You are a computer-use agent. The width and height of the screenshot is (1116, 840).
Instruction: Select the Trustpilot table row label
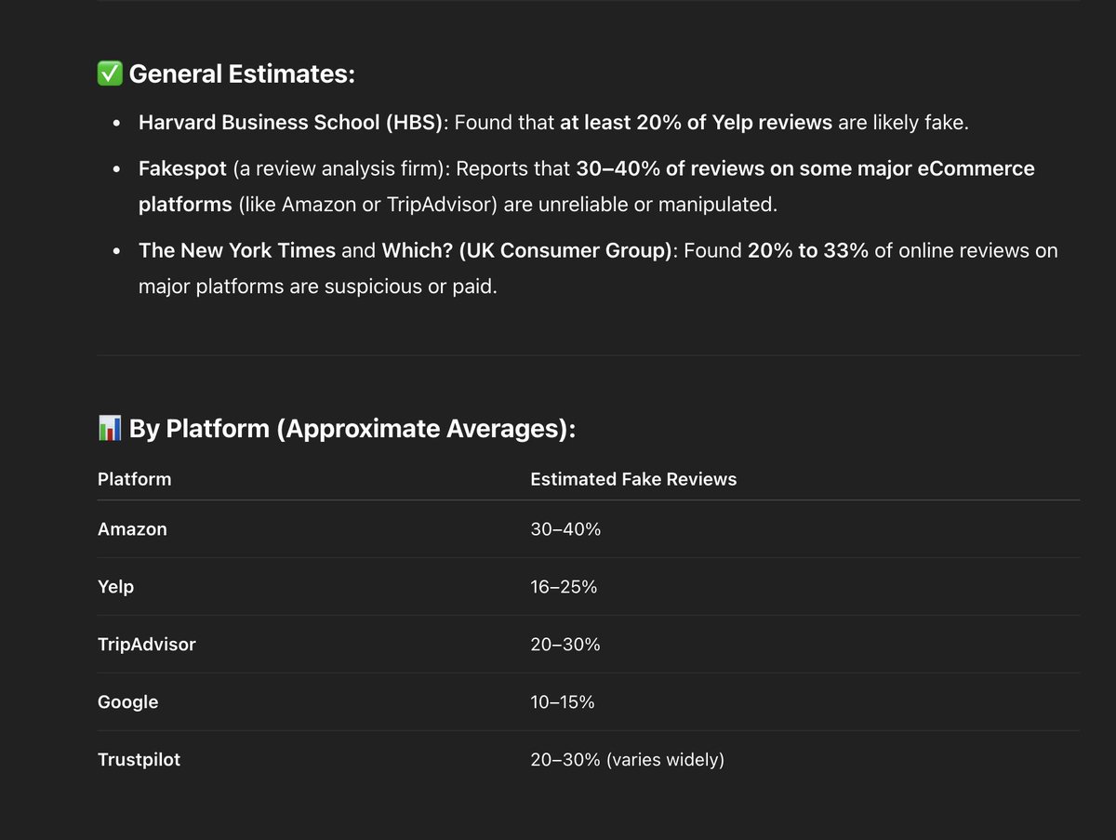pos(139,760)
